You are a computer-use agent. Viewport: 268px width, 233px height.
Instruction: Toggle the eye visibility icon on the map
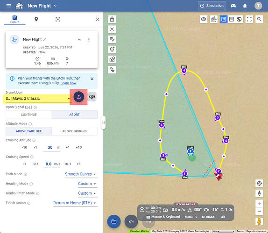tap(204, 19)
